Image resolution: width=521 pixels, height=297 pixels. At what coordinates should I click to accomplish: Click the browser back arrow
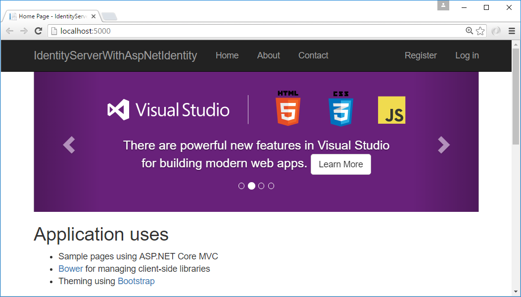(x=10, y=31)
